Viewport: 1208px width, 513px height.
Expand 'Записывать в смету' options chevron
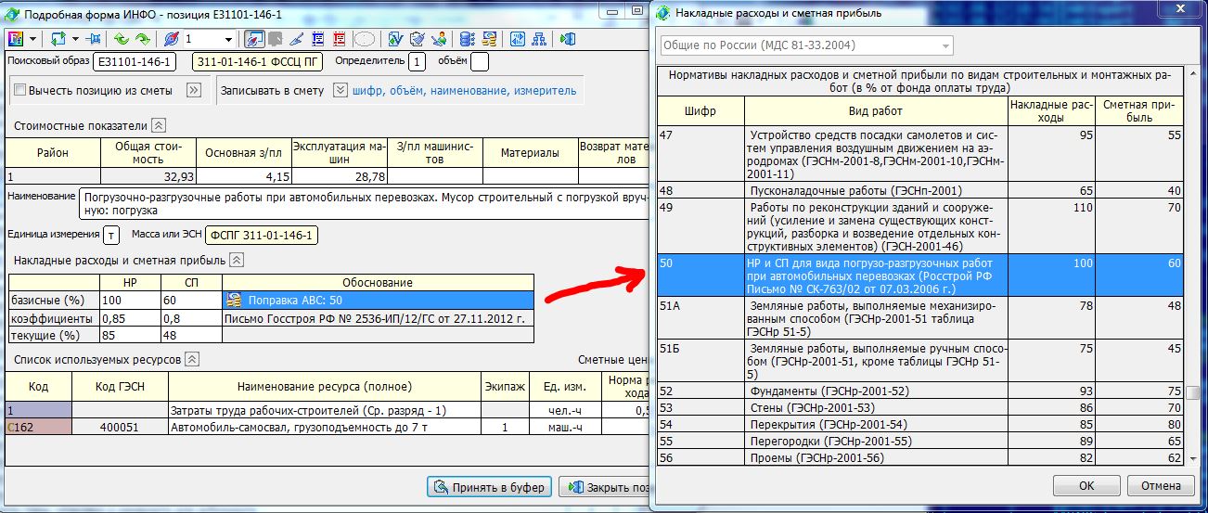(340, 91)
